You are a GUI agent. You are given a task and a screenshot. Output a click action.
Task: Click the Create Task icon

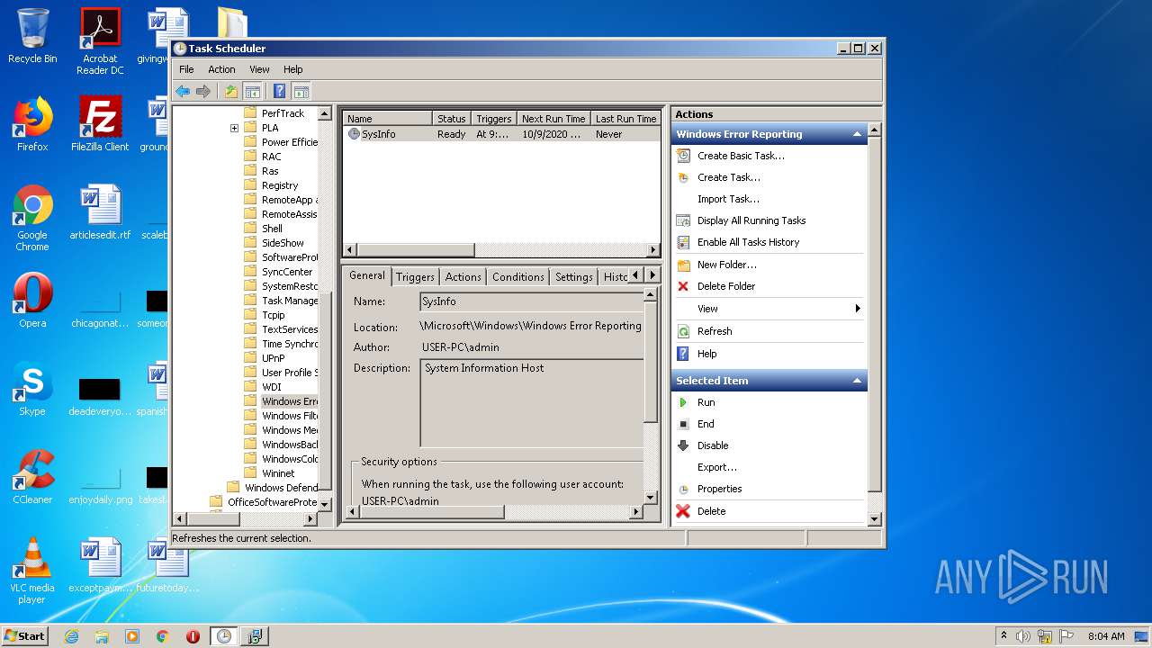683,177
